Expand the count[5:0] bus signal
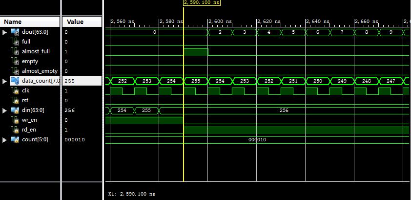Image resolution: width=411 pixels, height=200 pixels. [4, 140]
